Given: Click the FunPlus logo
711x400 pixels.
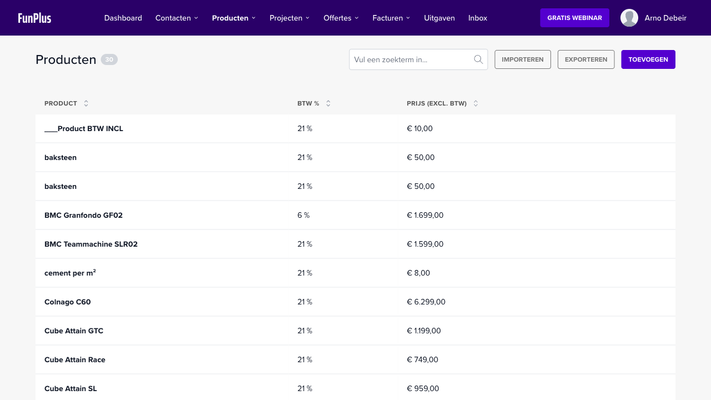Looking at the screenshot, I should [x=34, y=18].
